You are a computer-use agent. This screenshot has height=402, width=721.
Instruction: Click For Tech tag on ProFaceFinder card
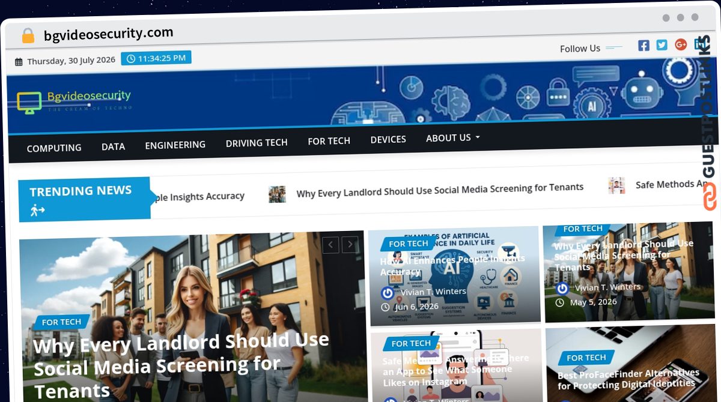coord(586,358)
